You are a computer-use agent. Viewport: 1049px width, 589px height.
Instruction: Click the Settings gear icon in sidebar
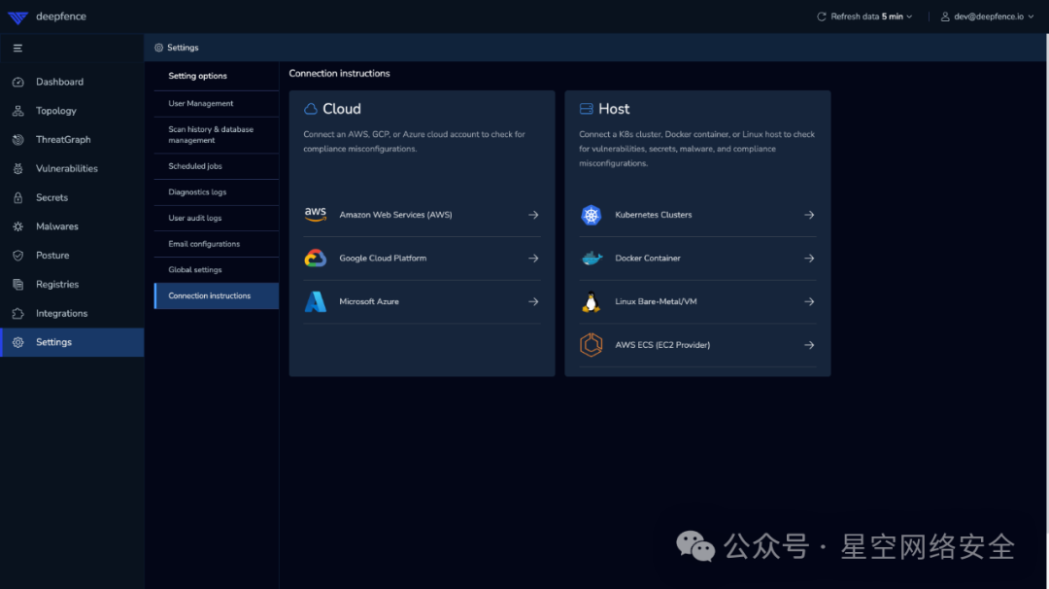(x=18, y=342)
